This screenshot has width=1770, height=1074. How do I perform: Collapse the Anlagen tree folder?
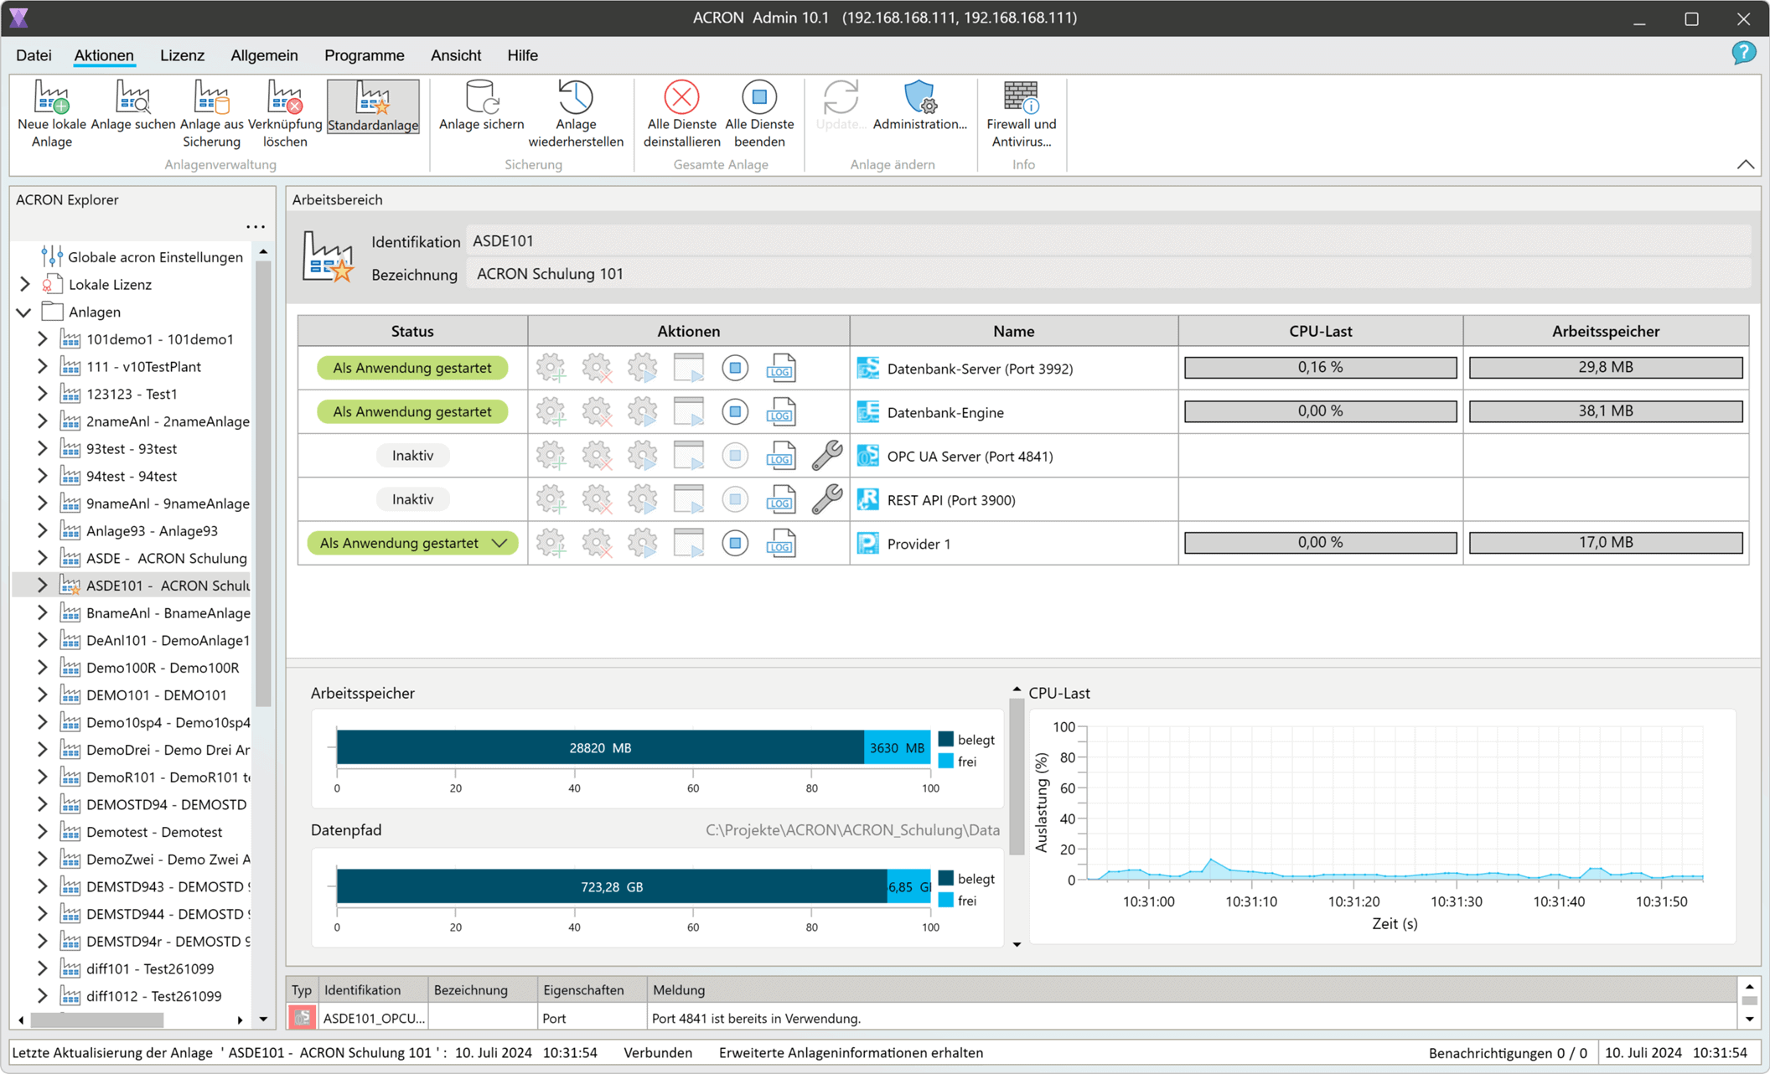23,312
